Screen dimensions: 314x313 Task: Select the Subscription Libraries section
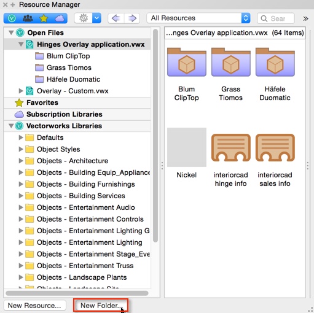click(x=77, y=114)
